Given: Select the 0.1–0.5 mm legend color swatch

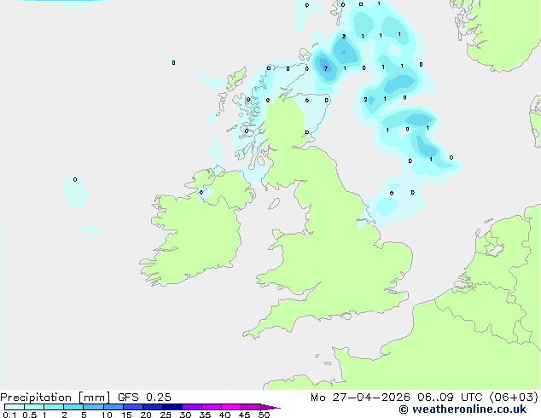Looking at the screenshot, I should (x=15, y=407).
